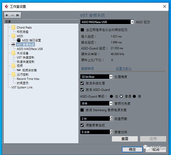Image resolution: width=171 pixels, height=155 pixels.
Task: Click the reset-to-start arrow icon in toolbar
Action: pos(18,15)
